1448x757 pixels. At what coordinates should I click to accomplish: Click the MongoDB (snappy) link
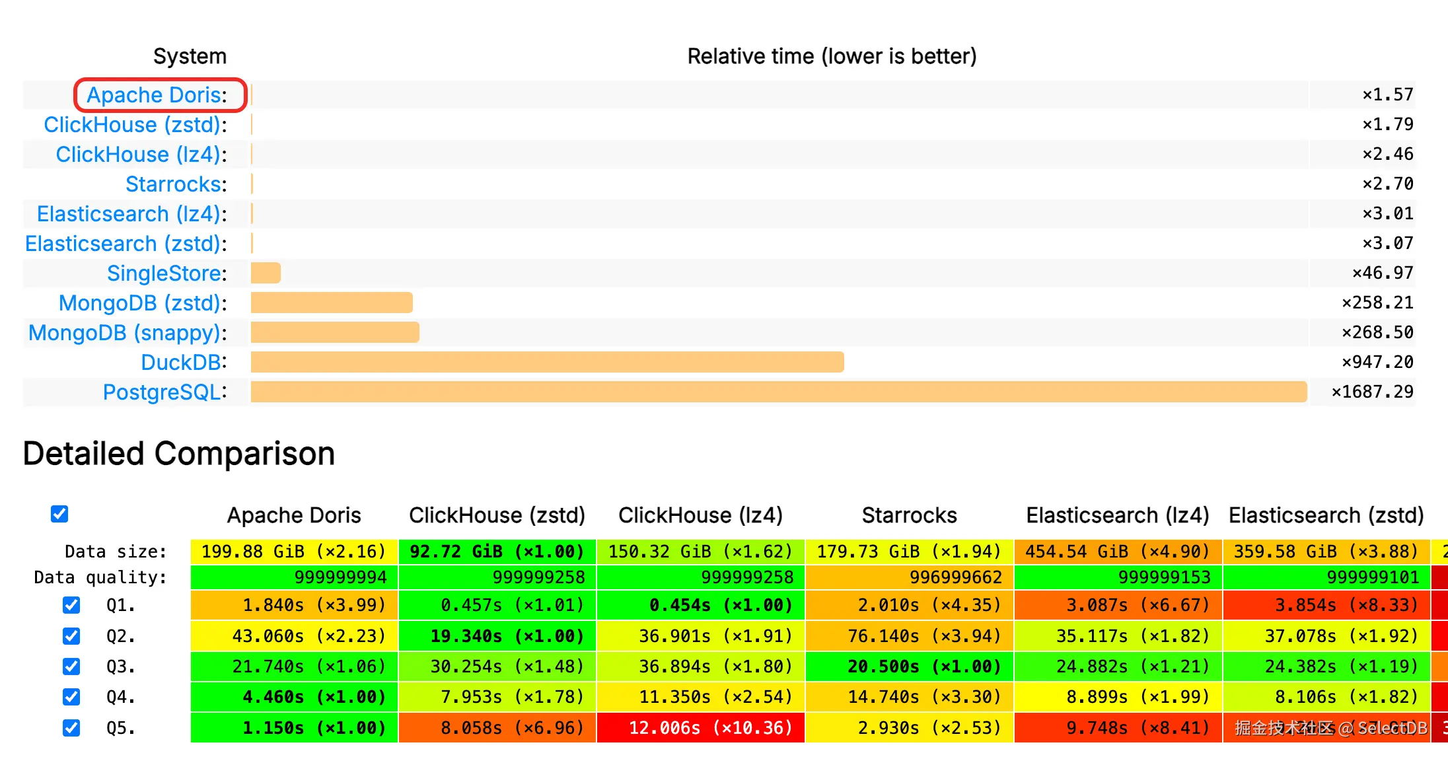tap(124, 333)
